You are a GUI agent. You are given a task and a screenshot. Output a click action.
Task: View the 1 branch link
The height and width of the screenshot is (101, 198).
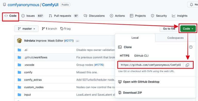(49, 29)
